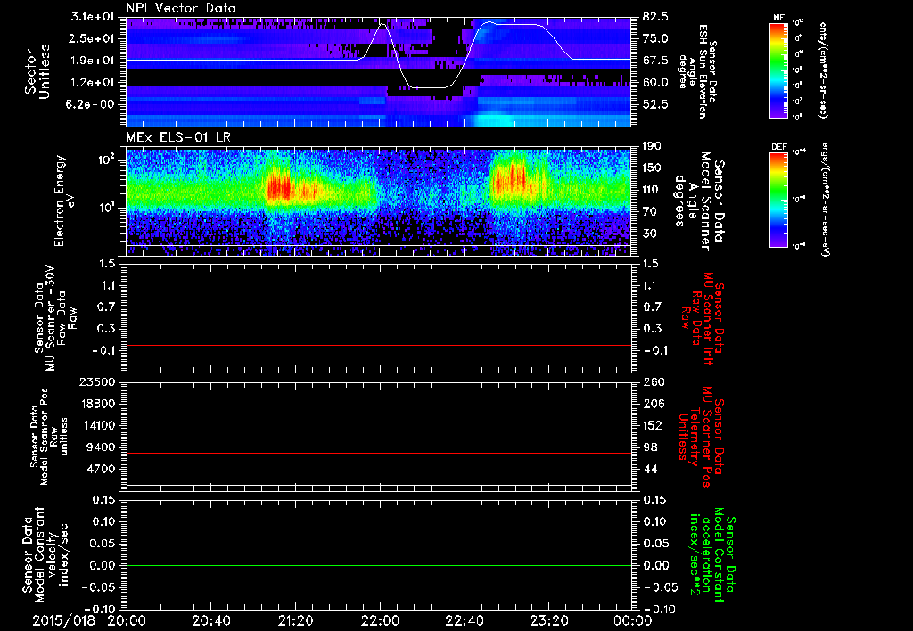Click the 22:40 time axis label

click(x=464, y=620)
